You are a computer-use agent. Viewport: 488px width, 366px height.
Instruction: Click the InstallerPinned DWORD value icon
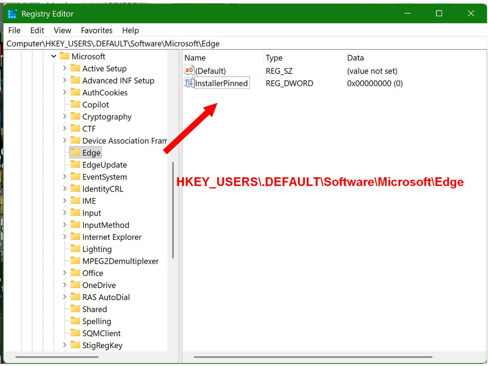(189, 83)
